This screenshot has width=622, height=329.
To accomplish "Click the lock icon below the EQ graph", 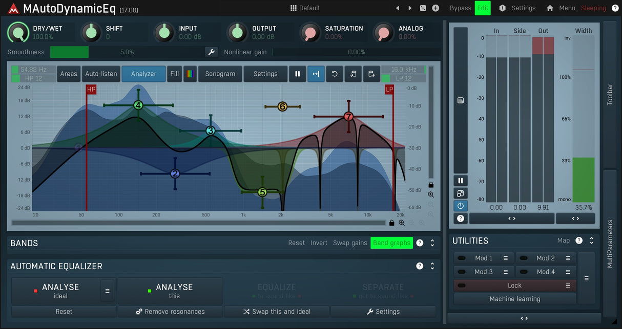I will [392, 223].
